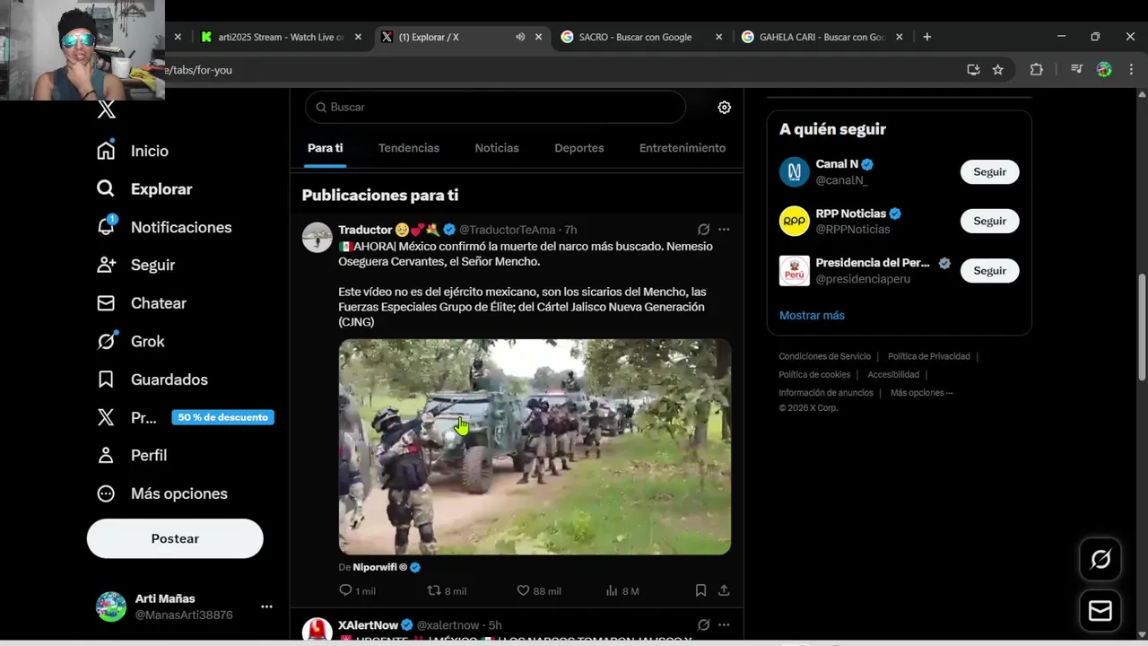Reply to Traductor post, 1 mil
Viewport: 1148px width, 646px height.
pyautogui.click(x=357, y=590)
